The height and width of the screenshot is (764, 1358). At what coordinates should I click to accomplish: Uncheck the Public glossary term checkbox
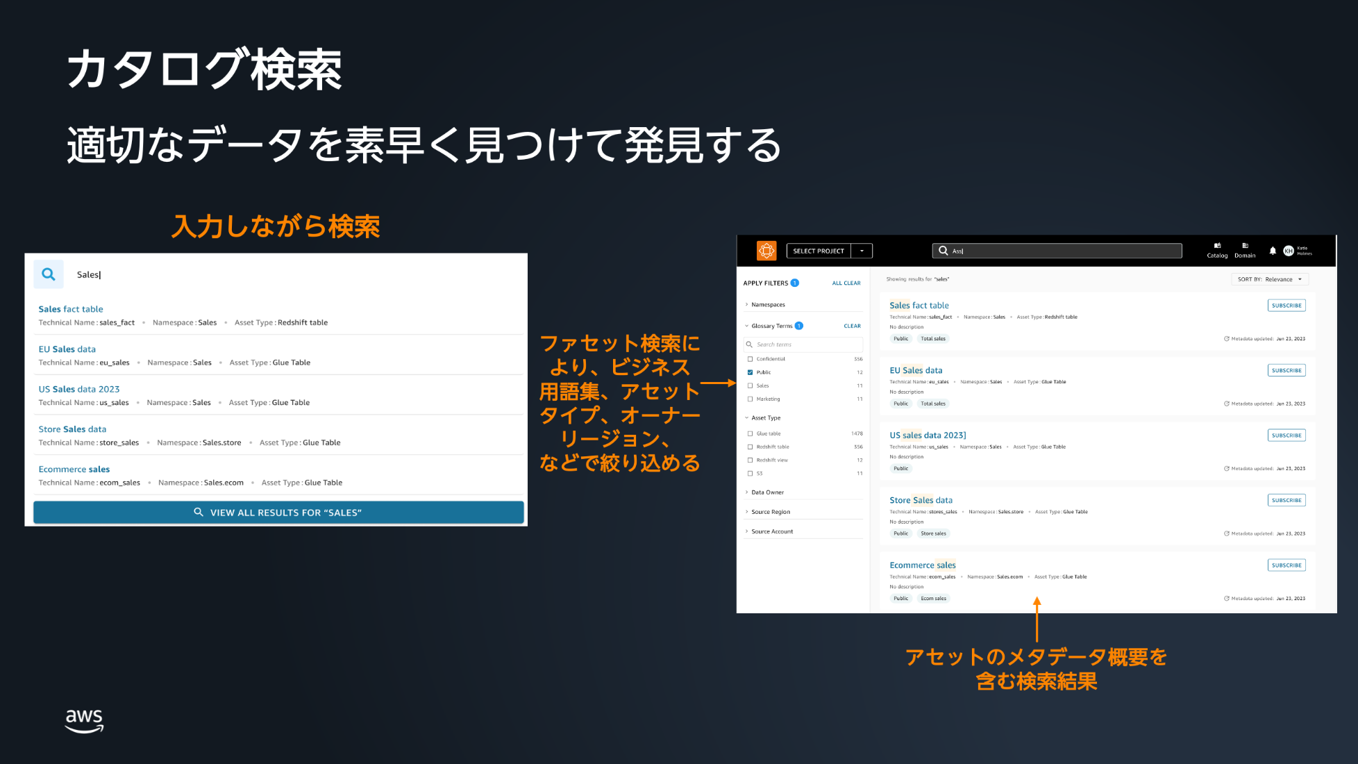point(750,372)
